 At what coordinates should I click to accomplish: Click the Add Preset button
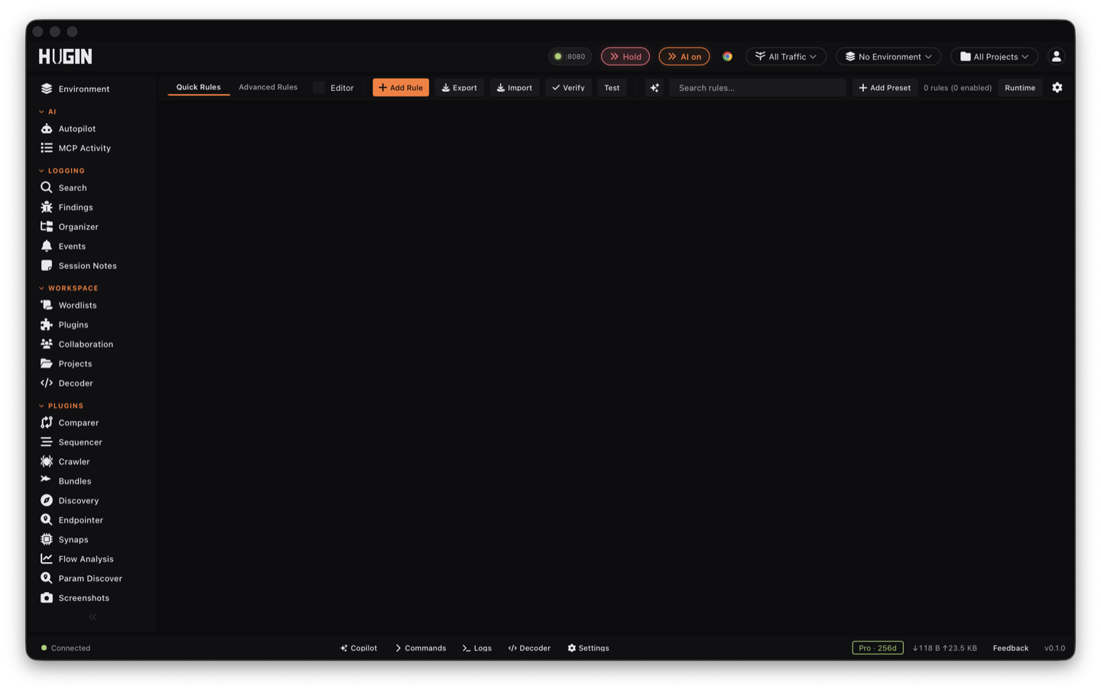click(x=885, y=88)
